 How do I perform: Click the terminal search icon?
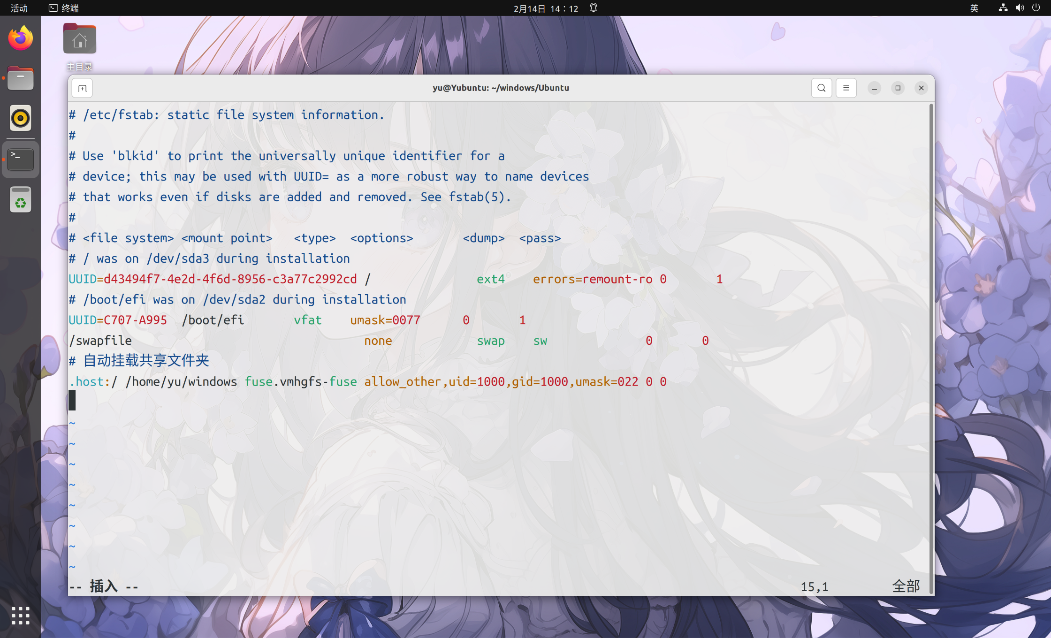(x=821, y=88)
